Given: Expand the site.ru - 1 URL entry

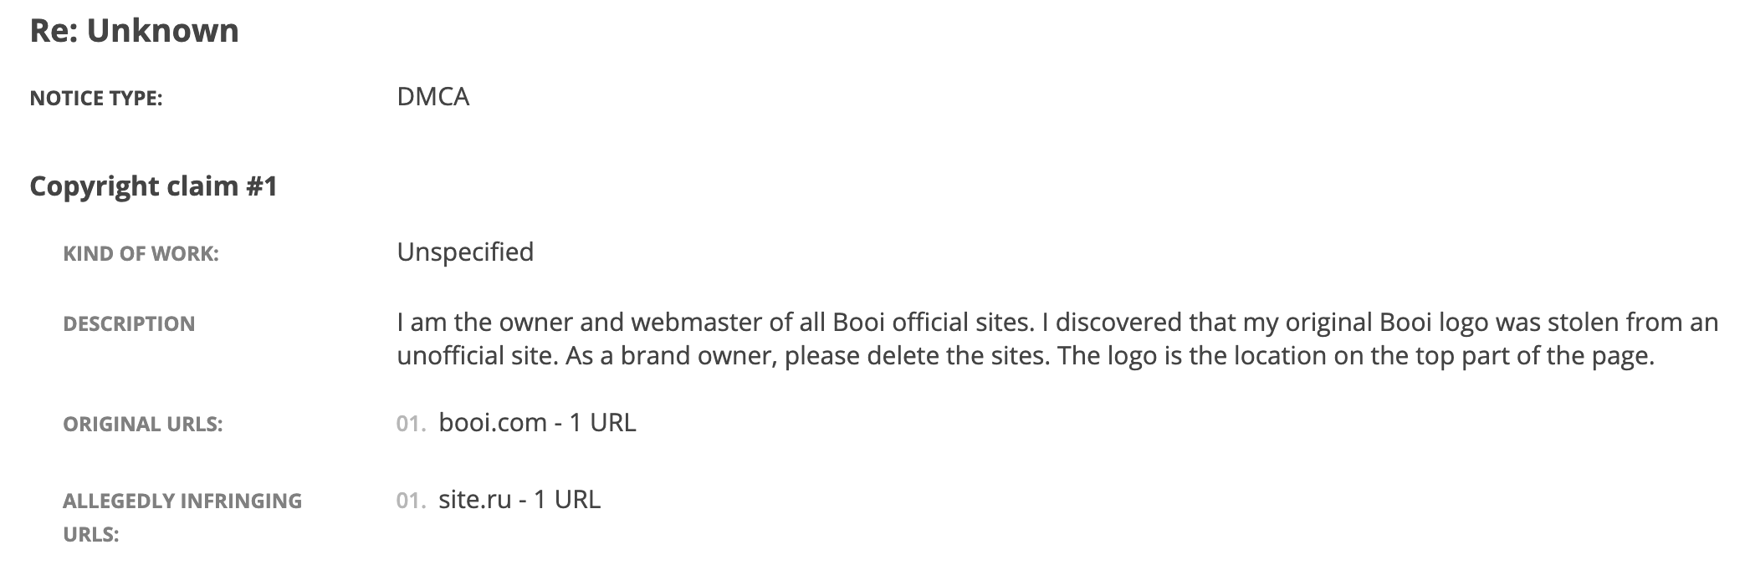Looking at the screenshot, I should pyautogui.click(x=519, y=499).
